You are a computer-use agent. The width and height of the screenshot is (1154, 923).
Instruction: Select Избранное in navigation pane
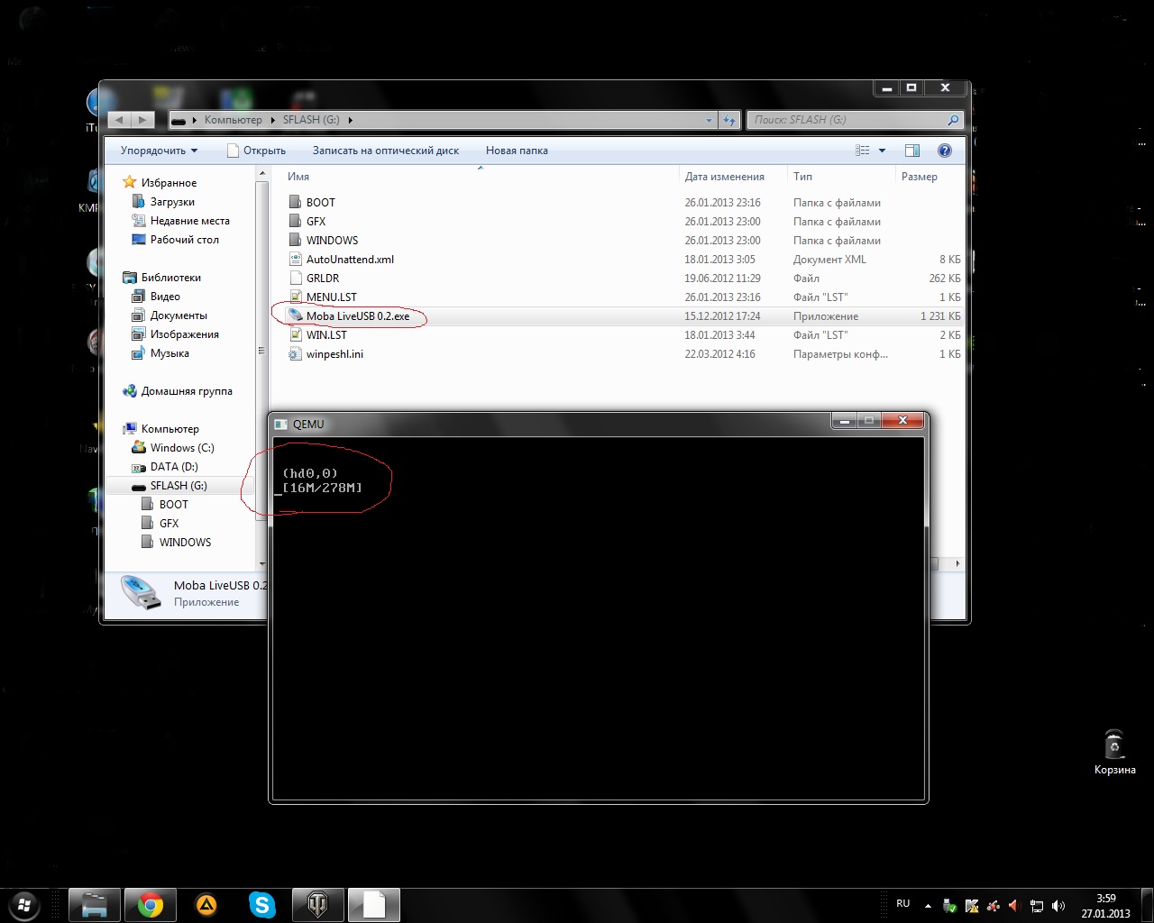169,183
